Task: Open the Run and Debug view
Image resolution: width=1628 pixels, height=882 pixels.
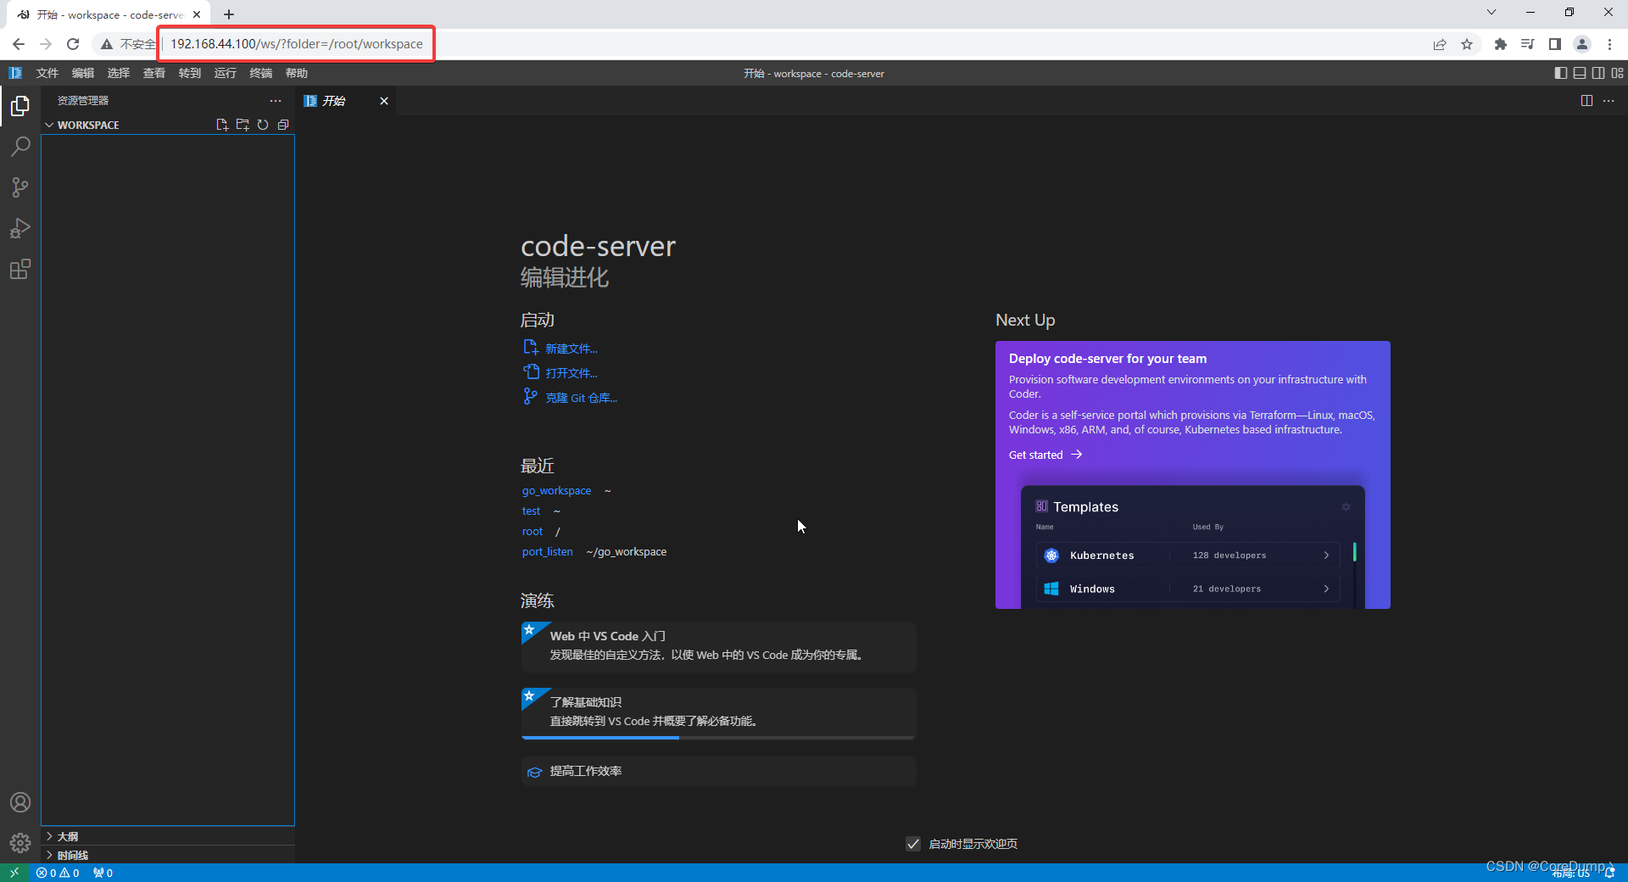Action: [20, 228]
